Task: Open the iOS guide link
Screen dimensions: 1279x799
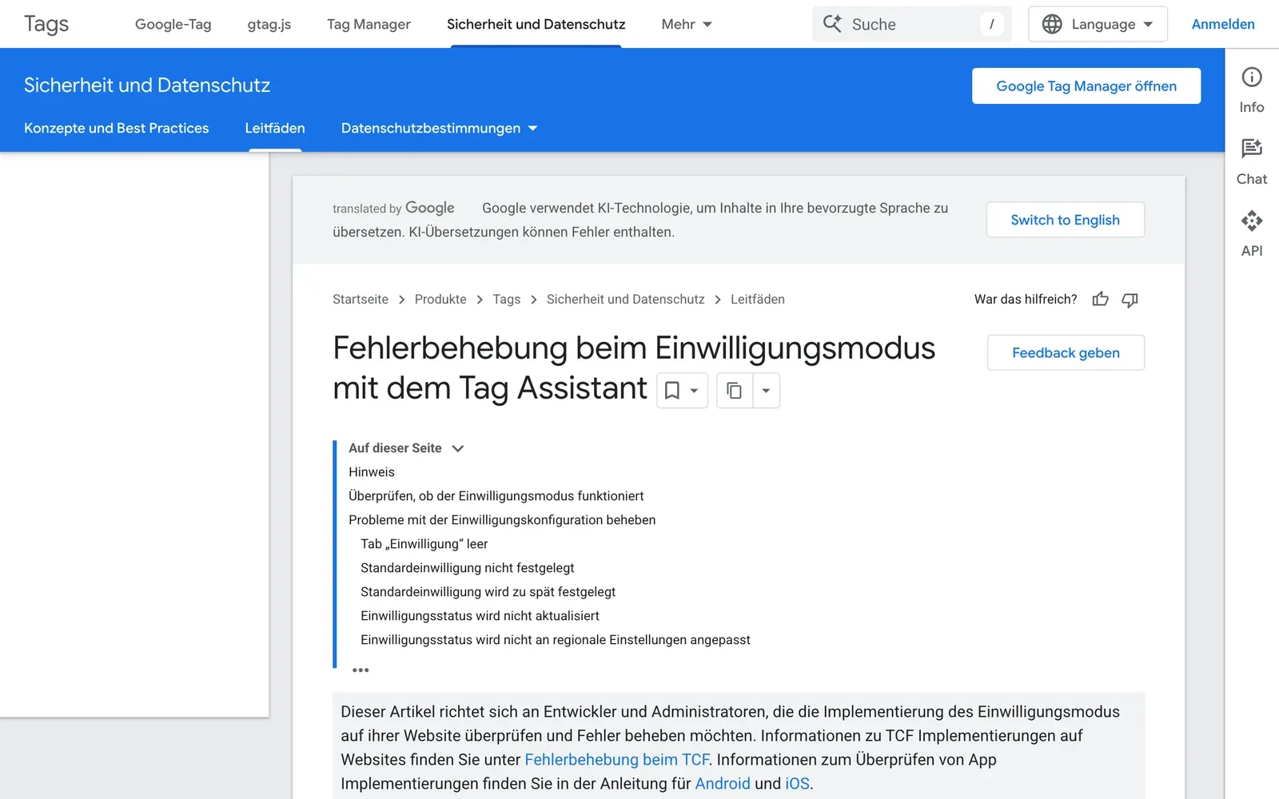Action: tap(797, 784)
